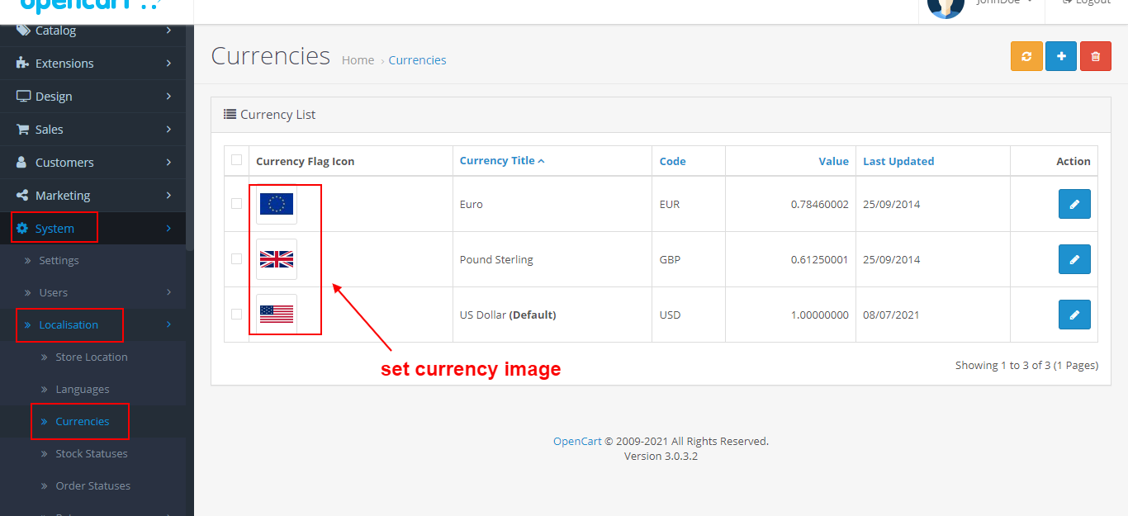Click the UK flag icon for Pound Sterling
This screenshot has width=1128, height=516.
(277, 259)
